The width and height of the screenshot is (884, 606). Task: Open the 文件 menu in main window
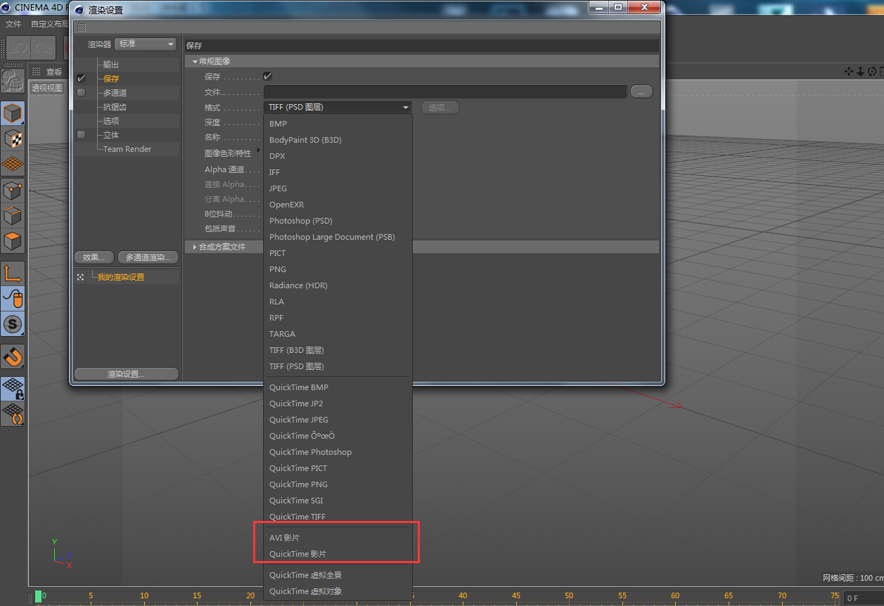(x=13, y=24)
